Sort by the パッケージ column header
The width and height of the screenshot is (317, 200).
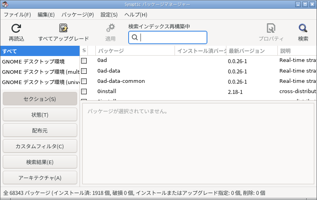pos(135,50)
